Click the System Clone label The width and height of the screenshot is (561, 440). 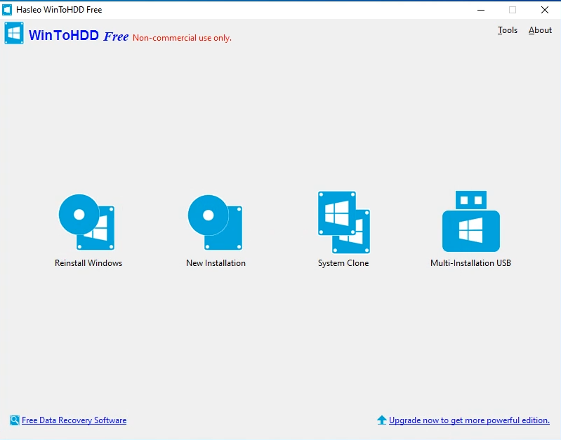coord(343,263)
